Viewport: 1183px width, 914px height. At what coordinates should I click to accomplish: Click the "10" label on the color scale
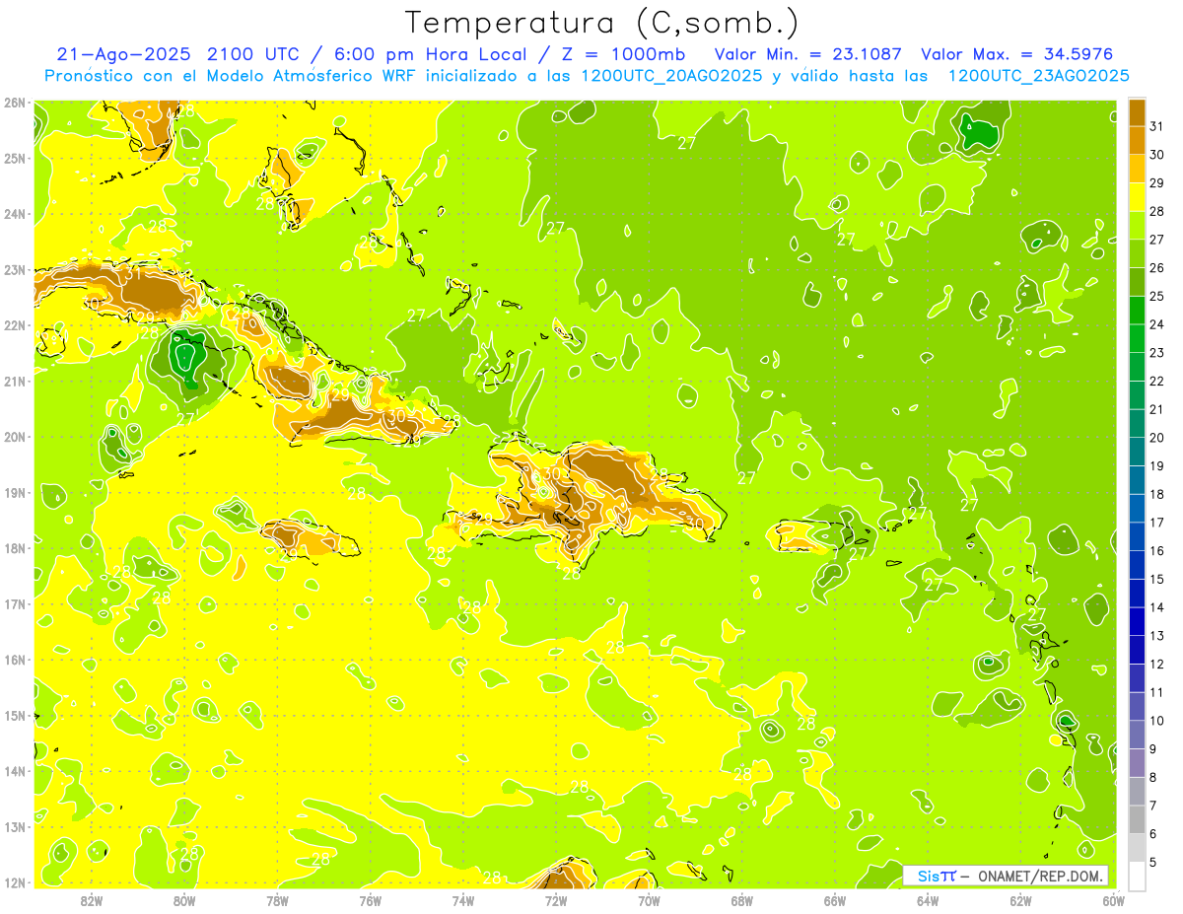[1157, 721]
